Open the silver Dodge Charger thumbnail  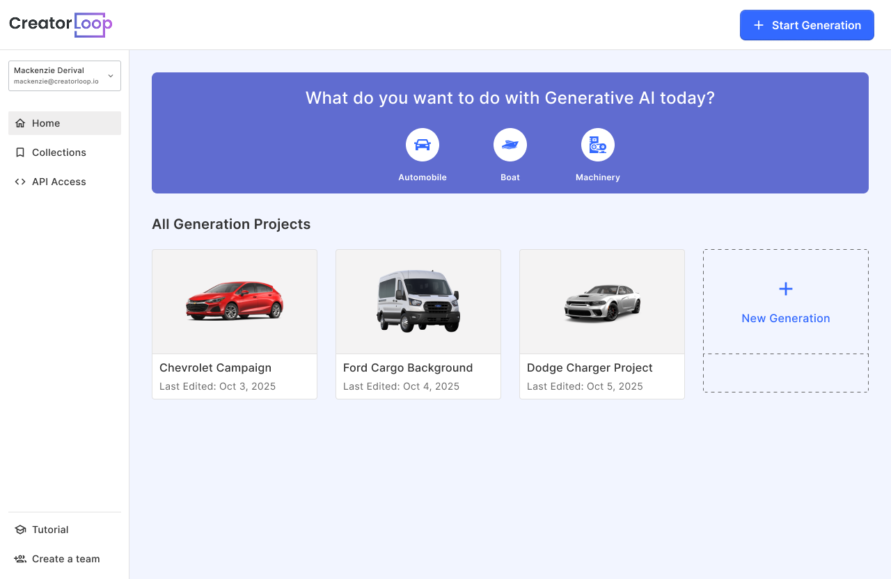click(x=602, y=301)
